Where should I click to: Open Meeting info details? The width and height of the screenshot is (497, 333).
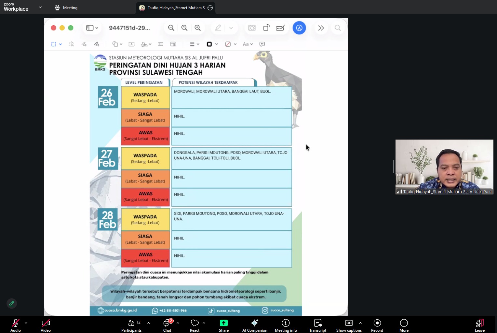point(286,325)
